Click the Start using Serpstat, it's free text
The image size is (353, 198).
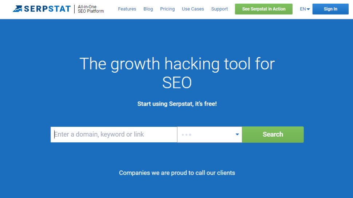coord(177,104)
